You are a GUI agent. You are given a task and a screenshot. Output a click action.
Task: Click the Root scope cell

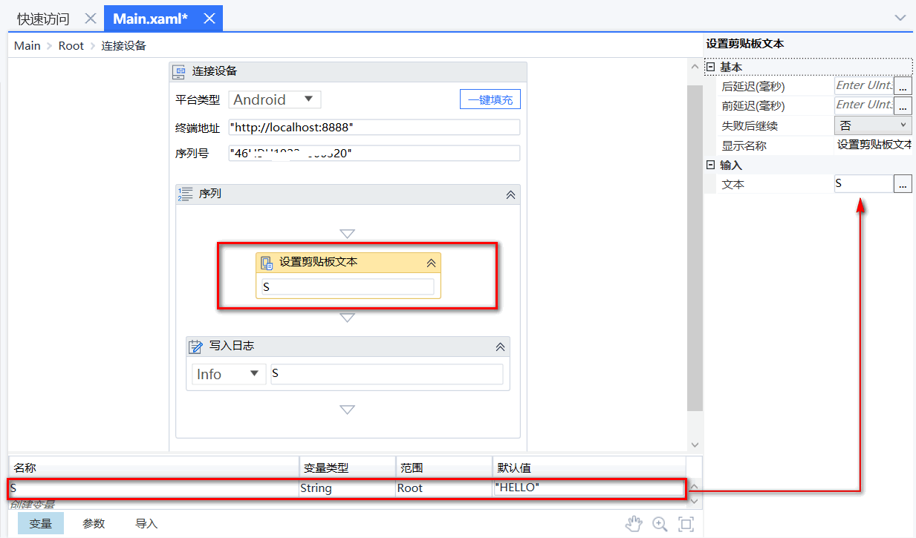444,488
